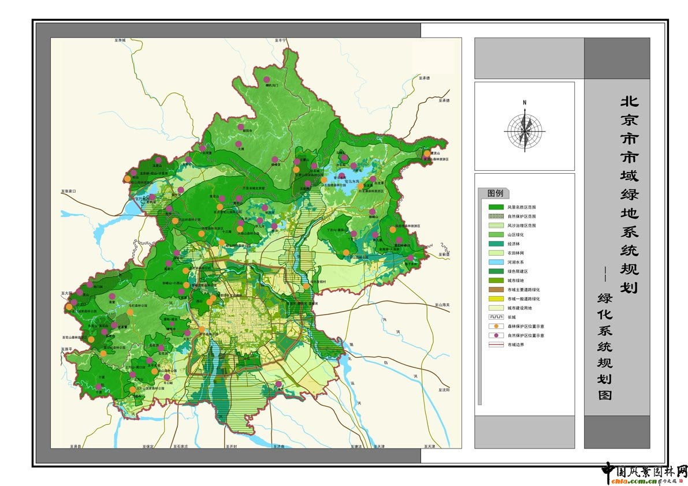688x486 pixels.
Task: Click the orange forest reserve dot in legend
Action: point(496,326)
